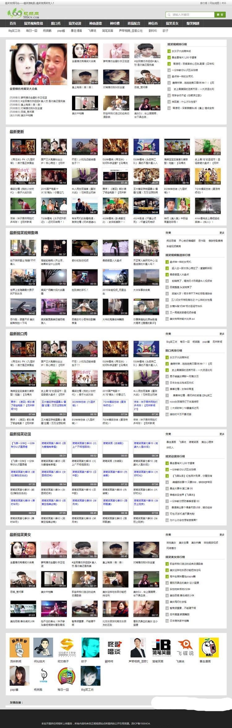Open 脱口秀 tab in main navigation
232x728 pixels.
click(56, 23)
